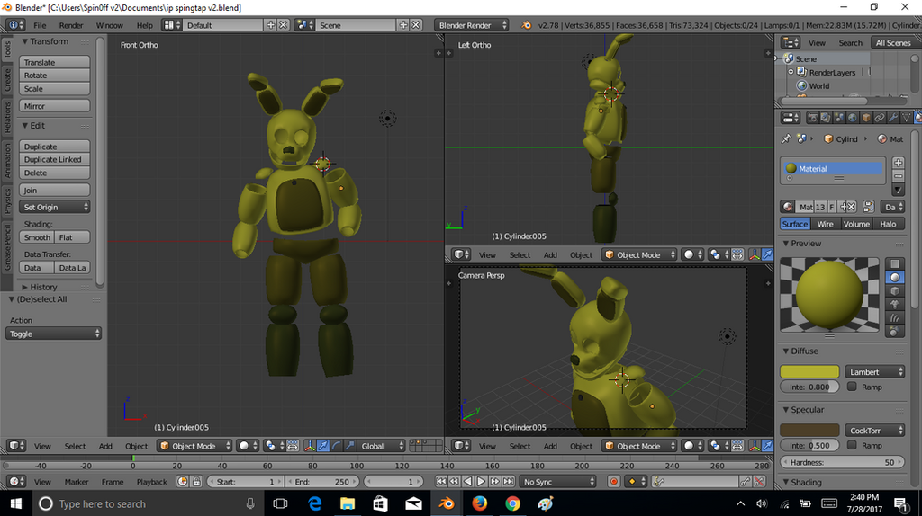Open Marker menu in timeline
Screen dimensions: 922x516
point(77,481)
